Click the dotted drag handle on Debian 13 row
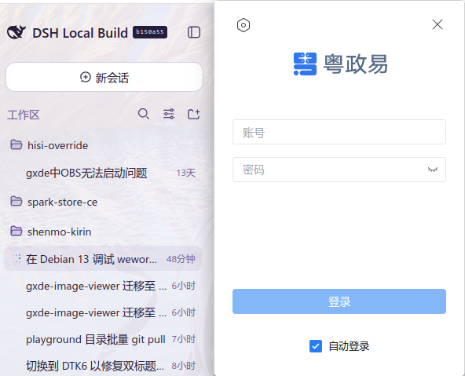This screenshot has width=465, height=376. click(16, 258)
